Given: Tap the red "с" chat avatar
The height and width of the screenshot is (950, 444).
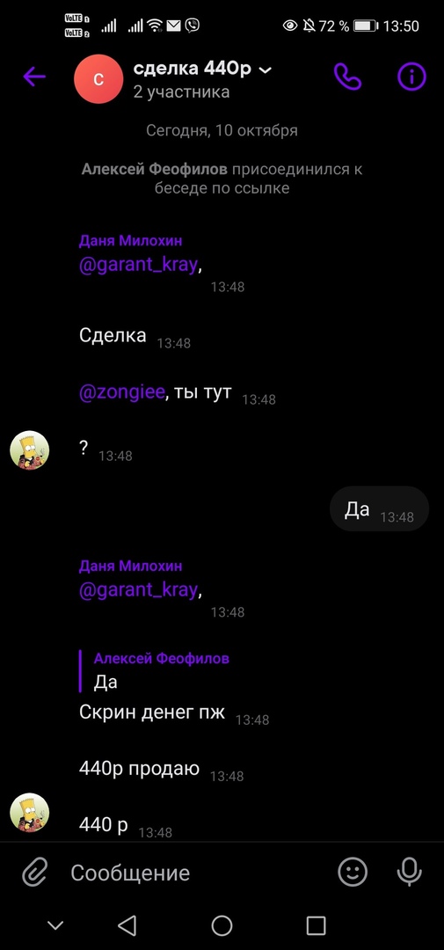Looking at the screenshot, I should [x=98, y=79].
